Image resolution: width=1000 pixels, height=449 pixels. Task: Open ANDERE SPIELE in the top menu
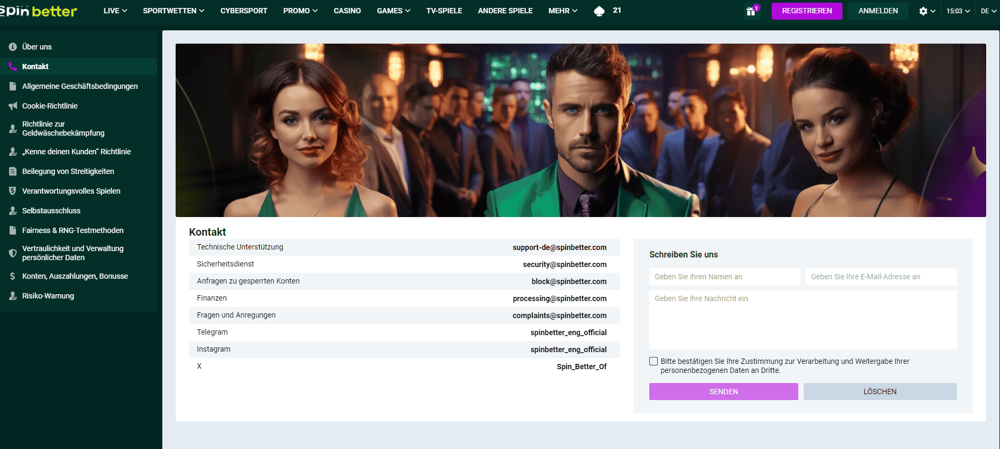coord(505,11)
